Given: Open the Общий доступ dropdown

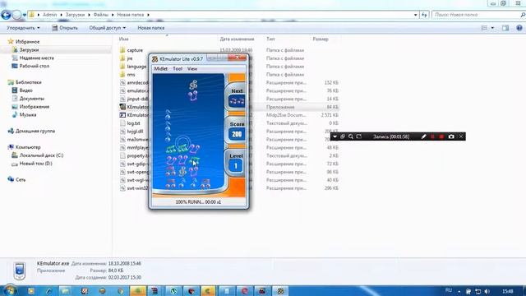Looking at the screenshot, I should 108,28.
